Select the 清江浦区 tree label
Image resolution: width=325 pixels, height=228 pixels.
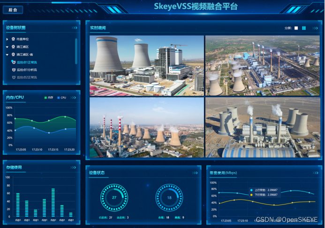click(x=23, y=47)
